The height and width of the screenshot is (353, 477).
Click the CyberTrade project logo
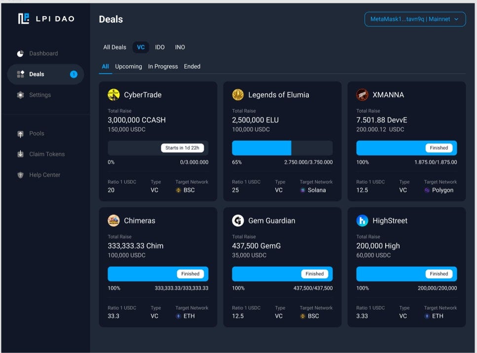pyautogui.click(x=114, y=95)
